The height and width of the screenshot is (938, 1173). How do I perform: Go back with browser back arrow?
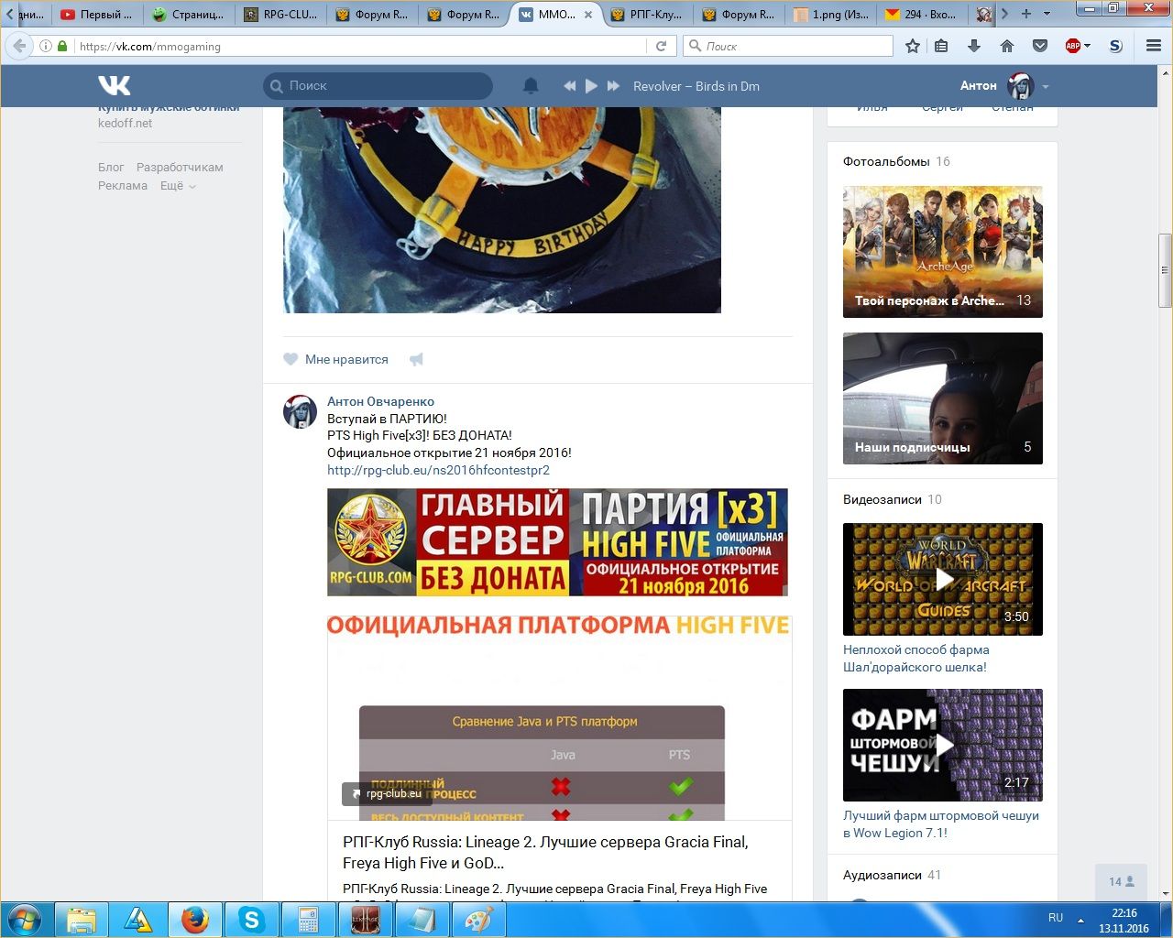click(x=19, y=46)
